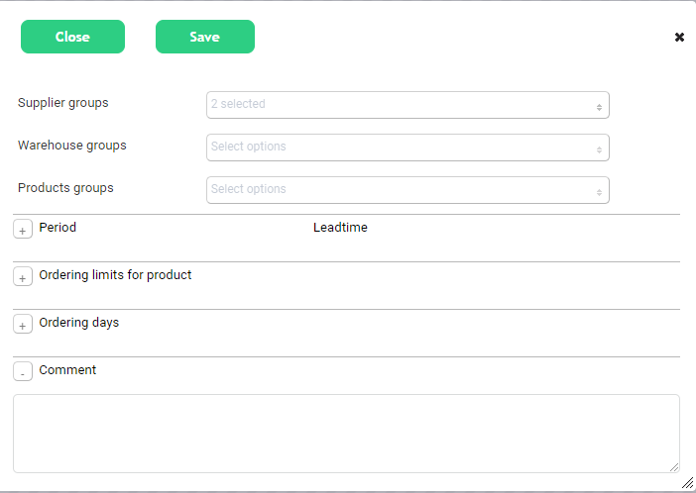Open the Warehouse groups select options field
Screen dimensions: 696x493
tap(397, 148)
